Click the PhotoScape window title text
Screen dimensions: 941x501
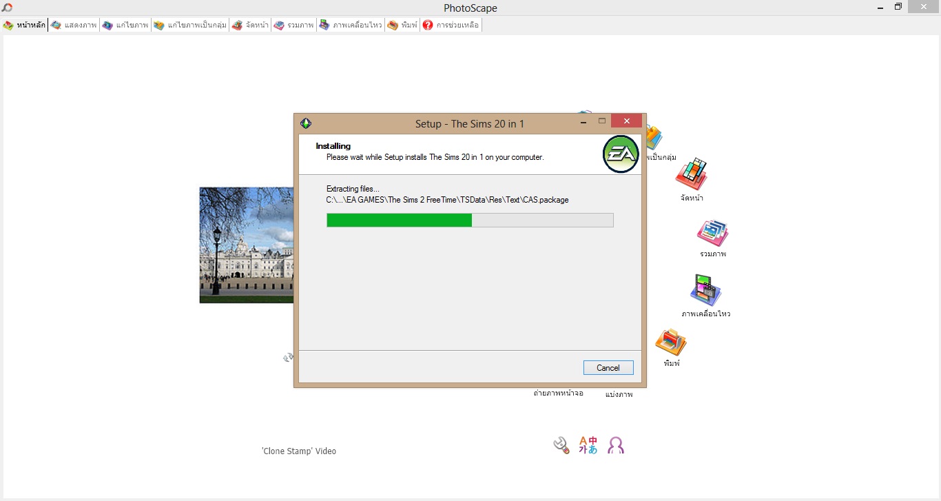[470, 8]
